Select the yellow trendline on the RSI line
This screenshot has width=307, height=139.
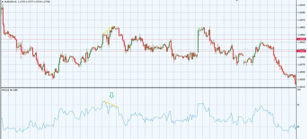tap(110, 104)
